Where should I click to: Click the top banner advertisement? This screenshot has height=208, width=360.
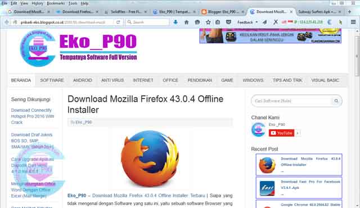point(270,36)
